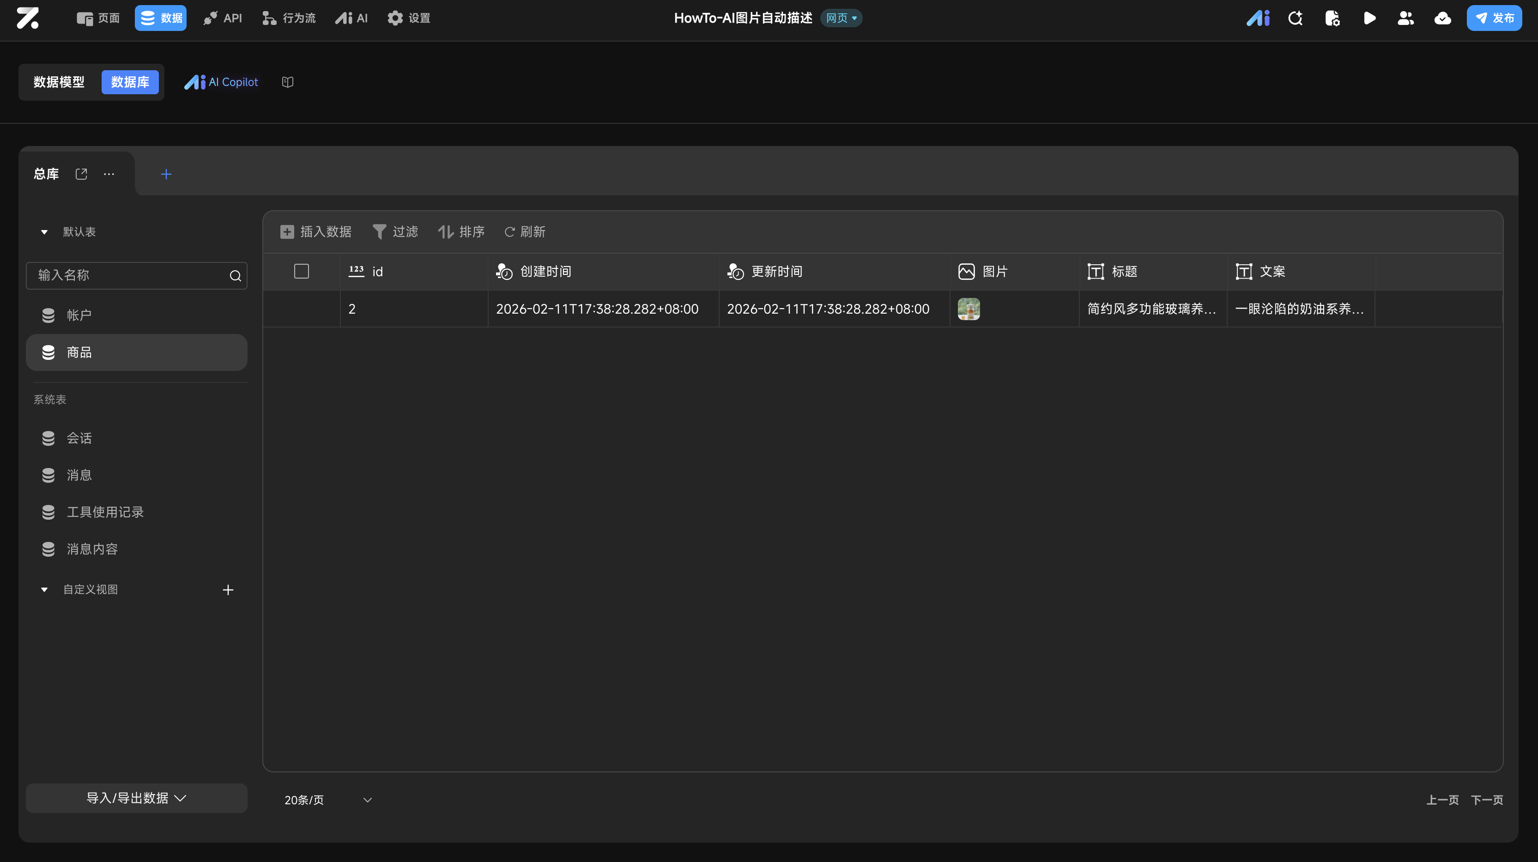Click the 发布 publish button
The height and width of the screenshot is (862, 1538).
pyautogui.click(x=1494, y=18)
